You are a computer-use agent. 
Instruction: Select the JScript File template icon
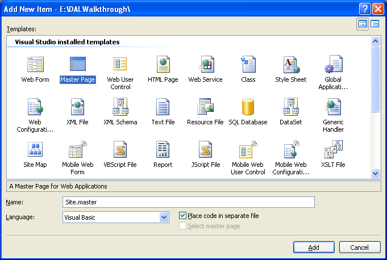point(206,149)
